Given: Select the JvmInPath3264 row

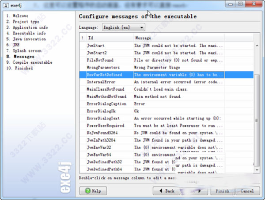Looking at the screenshot, I should [x=167, y=140].
